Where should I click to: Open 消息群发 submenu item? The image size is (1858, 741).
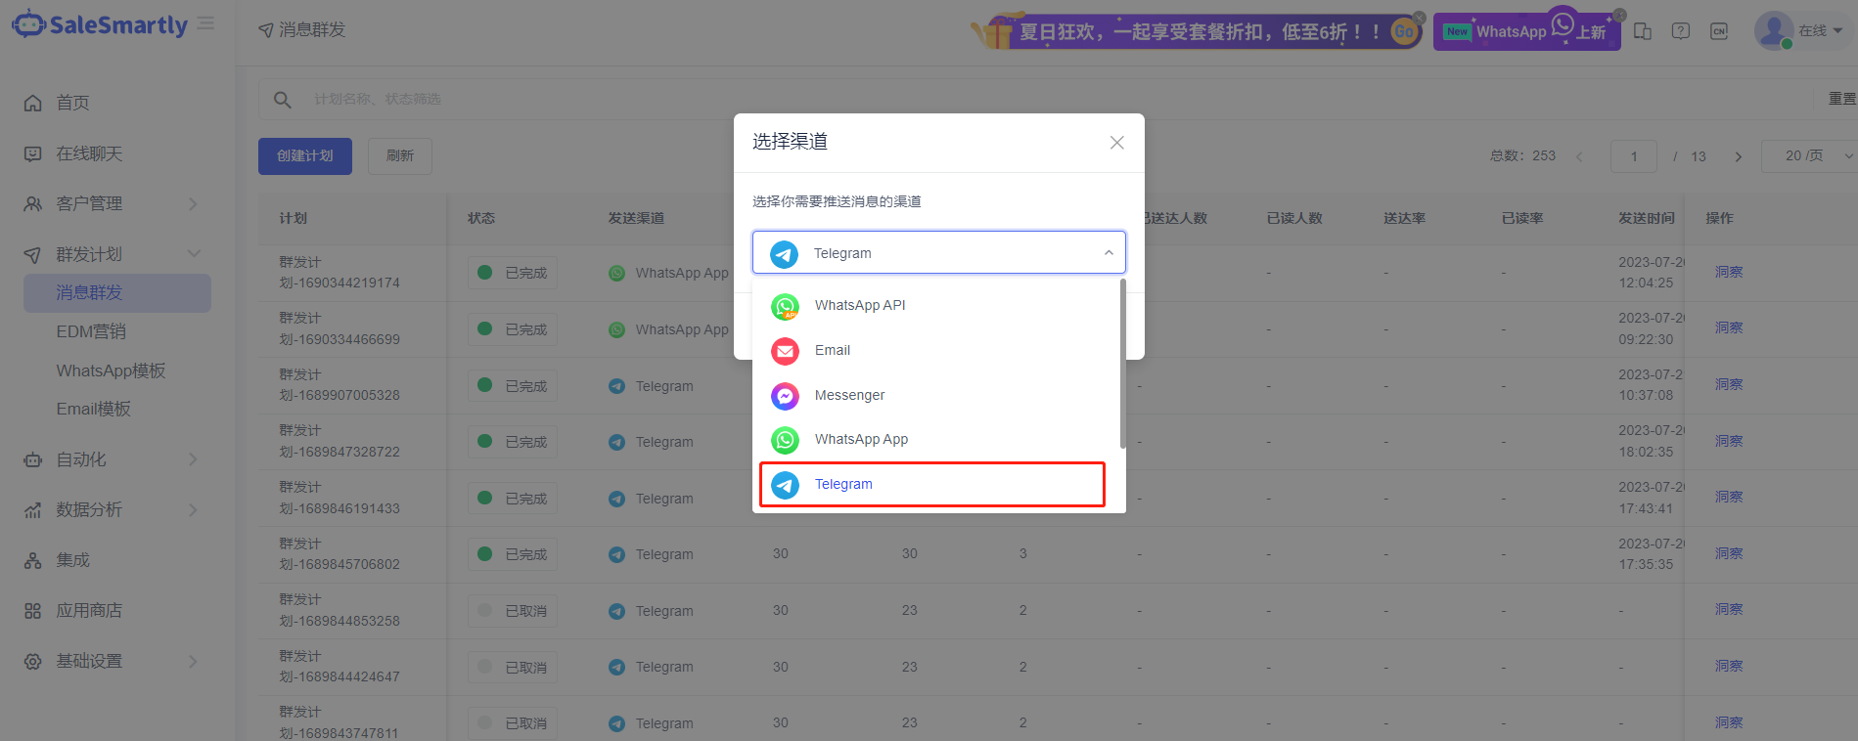pyautogui.click(x=117, y=293)
